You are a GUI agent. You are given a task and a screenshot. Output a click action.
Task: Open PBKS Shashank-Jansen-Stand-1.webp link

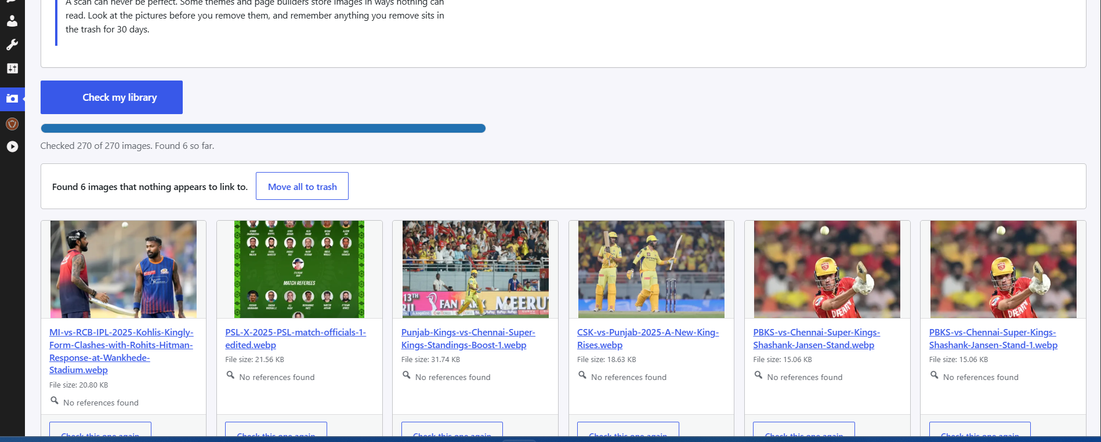993,338
